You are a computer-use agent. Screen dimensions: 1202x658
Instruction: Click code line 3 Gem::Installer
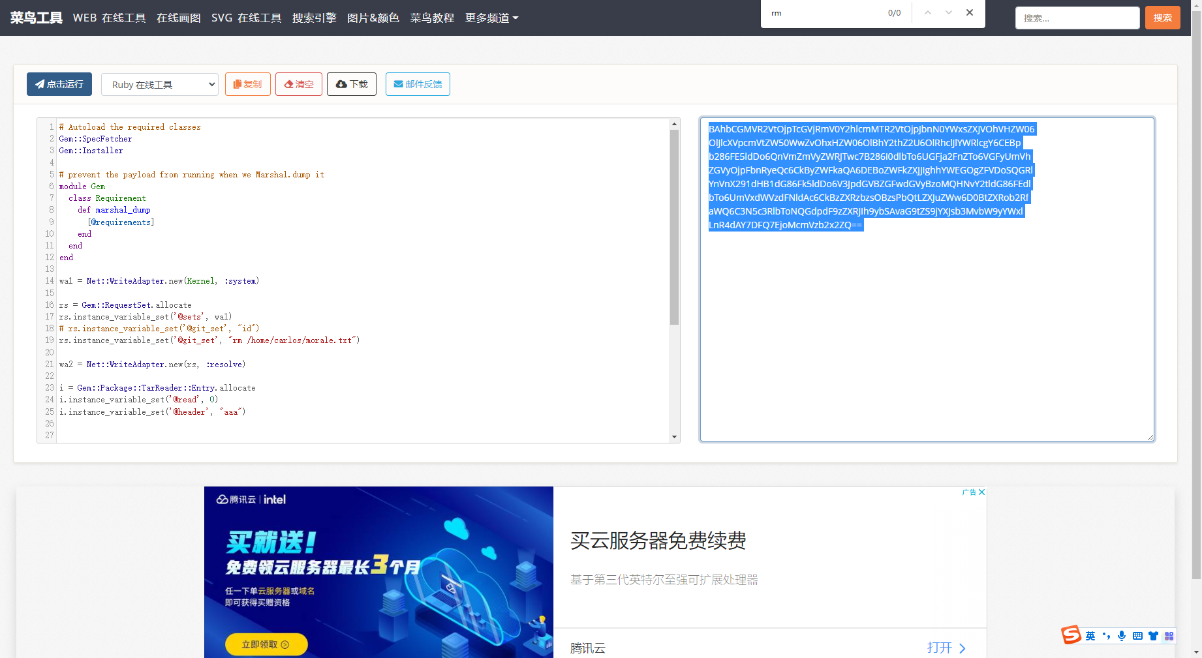91,151
